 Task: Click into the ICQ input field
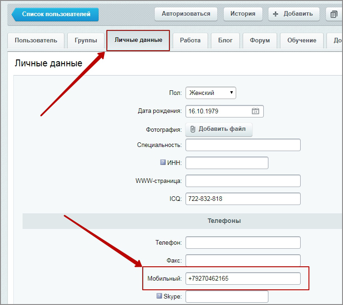pos(243,199)
